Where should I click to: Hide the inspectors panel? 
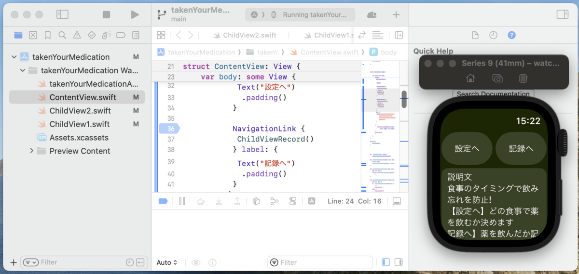tap(563, 14)
